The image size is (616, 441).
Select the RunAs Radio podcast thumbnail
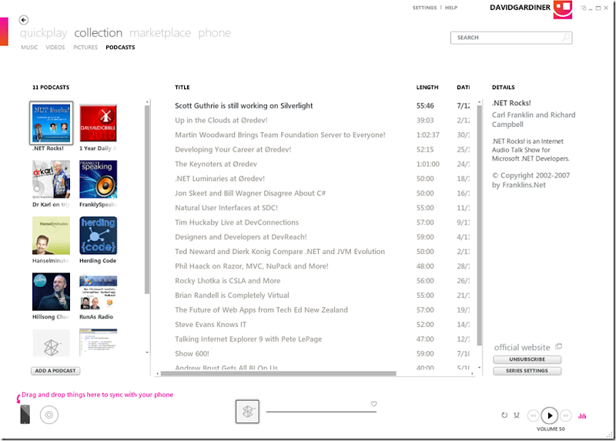[98, 292]
